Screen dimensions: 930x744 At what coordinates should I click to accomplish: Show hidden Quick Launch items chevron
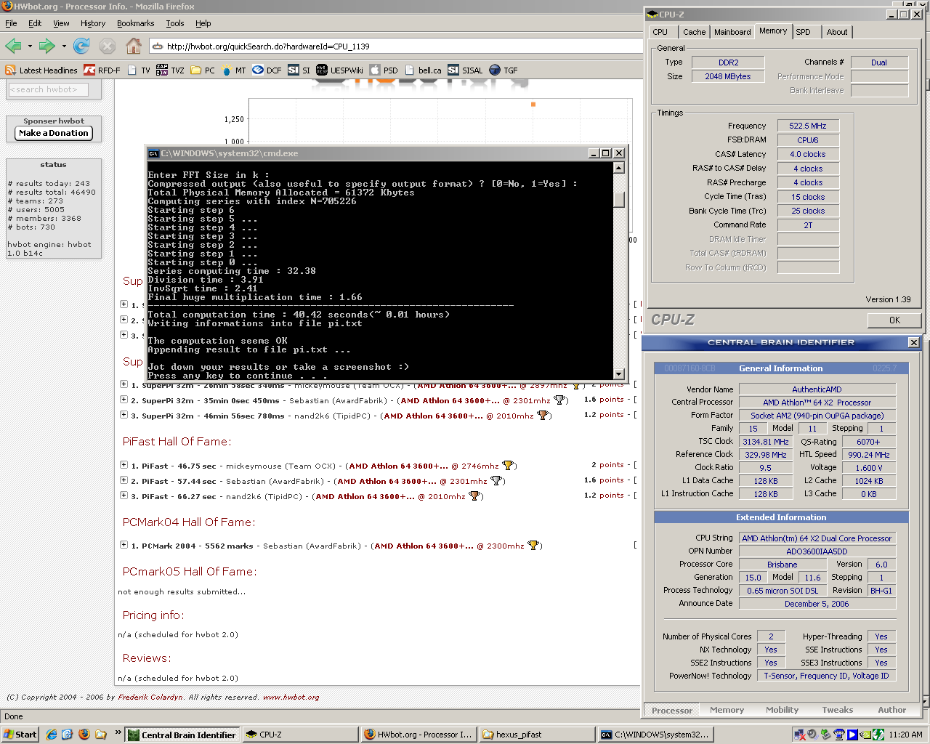[118, 732]
